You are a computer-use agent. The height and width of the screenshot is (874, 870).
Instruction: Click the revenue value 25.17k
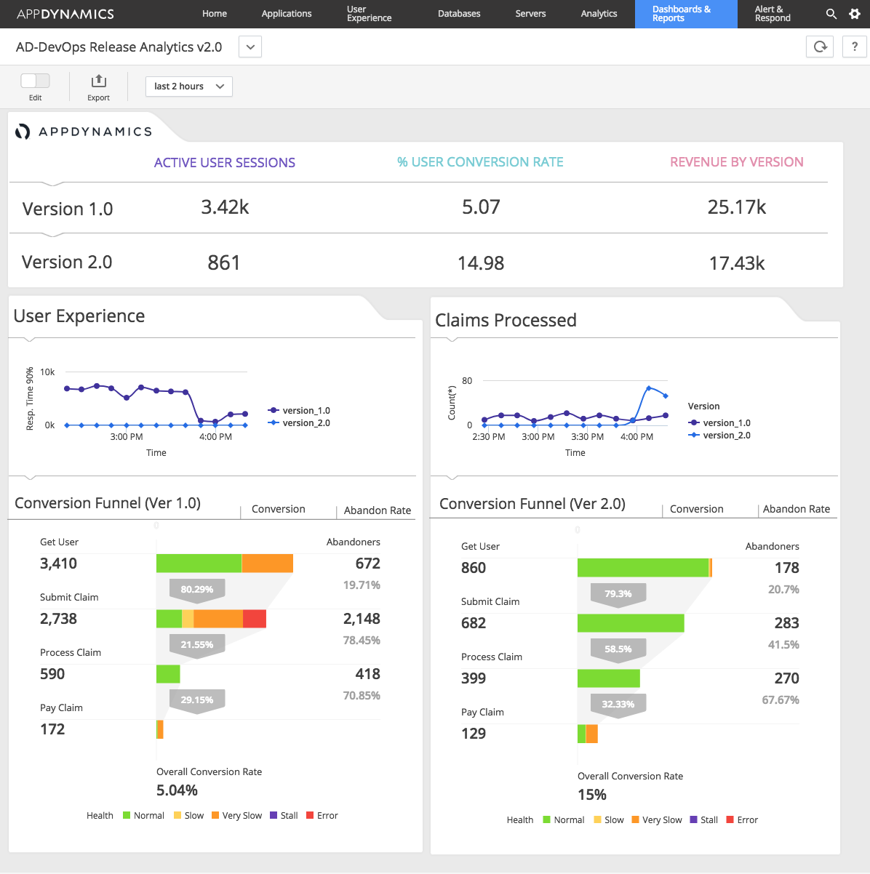737,207
